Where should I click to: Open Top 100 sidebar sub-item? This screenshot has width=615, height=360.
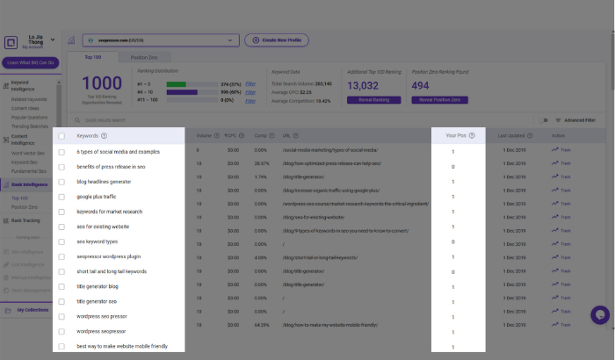(x=19, y=198)
